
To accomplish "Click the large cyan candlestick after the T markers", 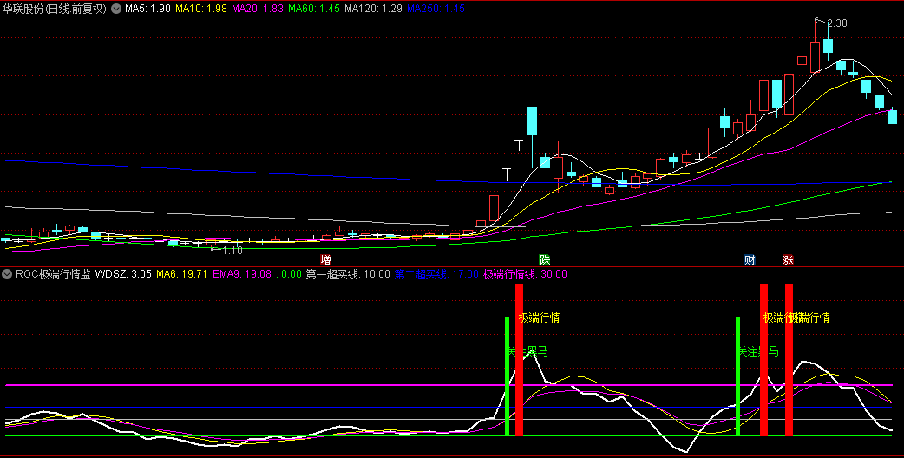I will [532, 121].
